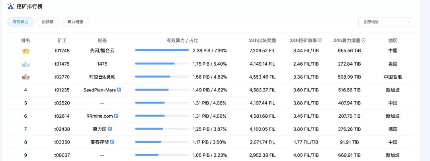Image resolution: width=430 pixels, height=161 pixels.
Task: Click the 91.91 TiB growth value
Action: [350, 142]
